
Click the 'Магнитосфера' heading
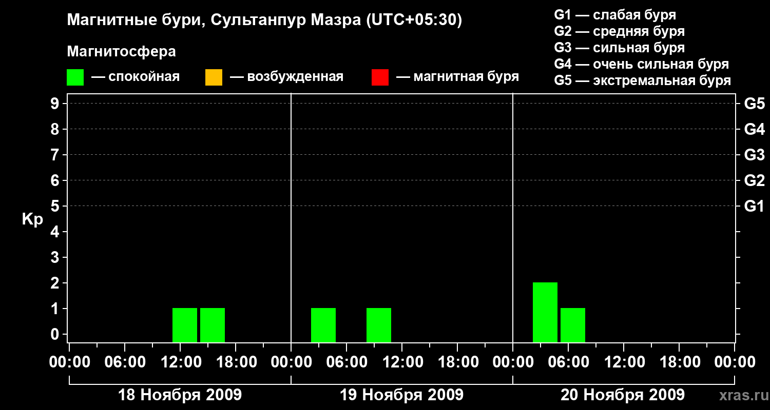[x=121, y=52]
